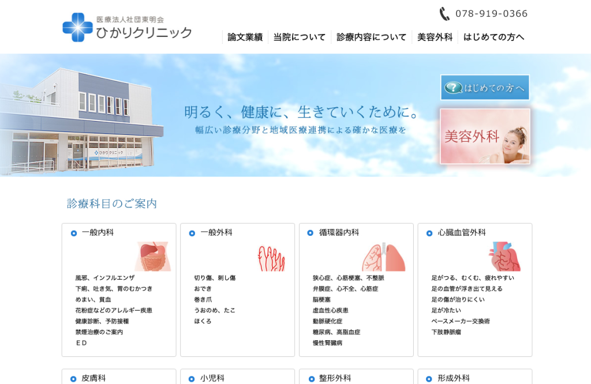Click the 健康診断、予防接種 line
Viewport: 591px width, 384px height.
point(102,322)
